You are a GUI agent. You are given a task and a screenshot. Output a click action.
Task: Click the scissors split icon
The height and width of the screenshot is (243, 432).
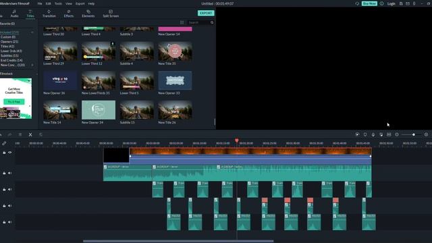30,134
